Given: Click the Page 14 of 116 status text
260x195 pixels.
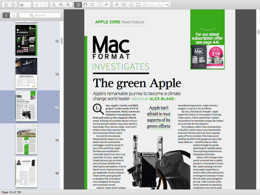Looking at the screenshot, I should (x=11, y=192).
